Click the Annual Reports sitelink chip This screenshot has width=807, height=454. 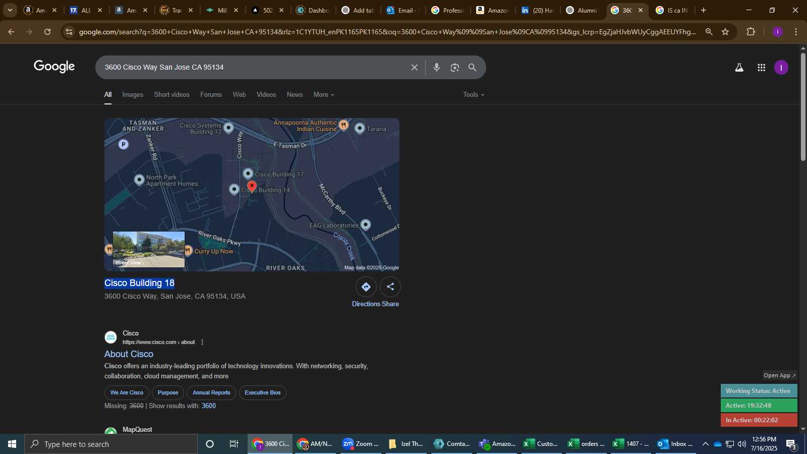(211, 392)
